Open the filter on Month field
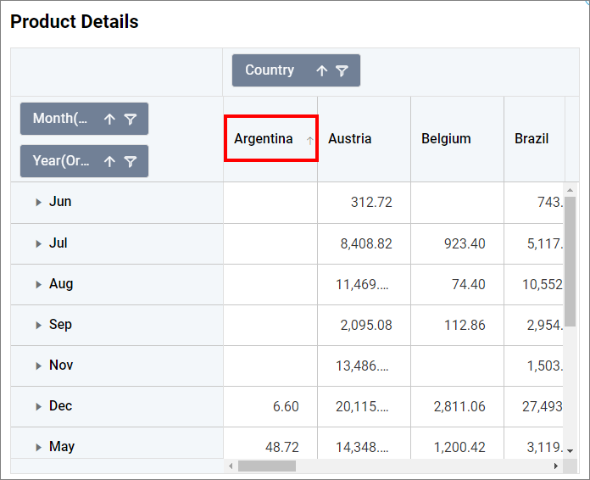The image size is (590, 480). click(x=130, y=120)
